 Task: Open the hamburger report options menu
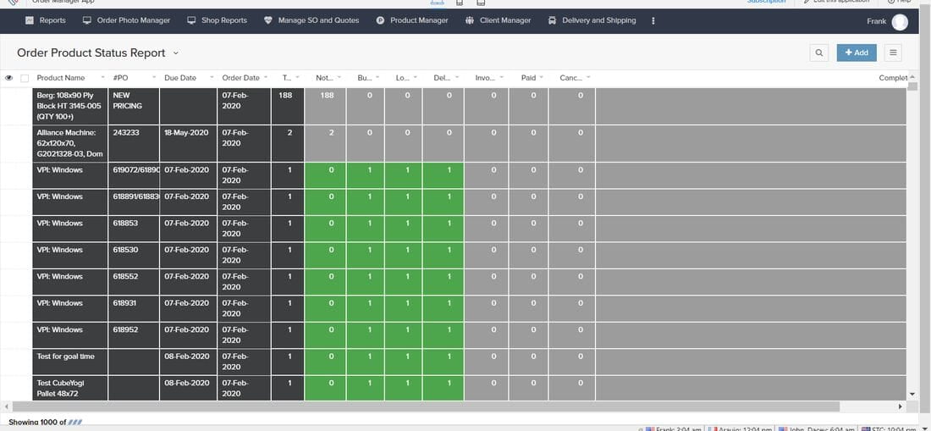point(892,52)
